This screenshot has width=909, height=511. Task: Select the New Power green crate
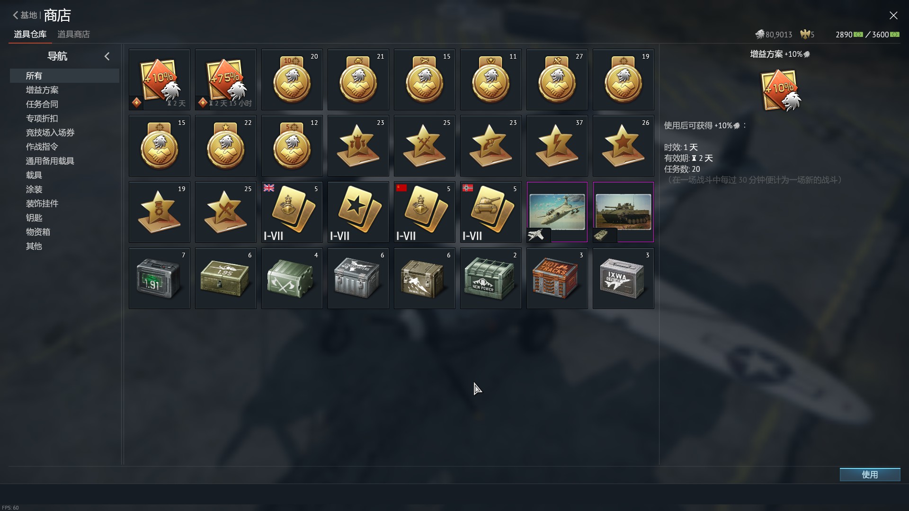tap(491, 278)
